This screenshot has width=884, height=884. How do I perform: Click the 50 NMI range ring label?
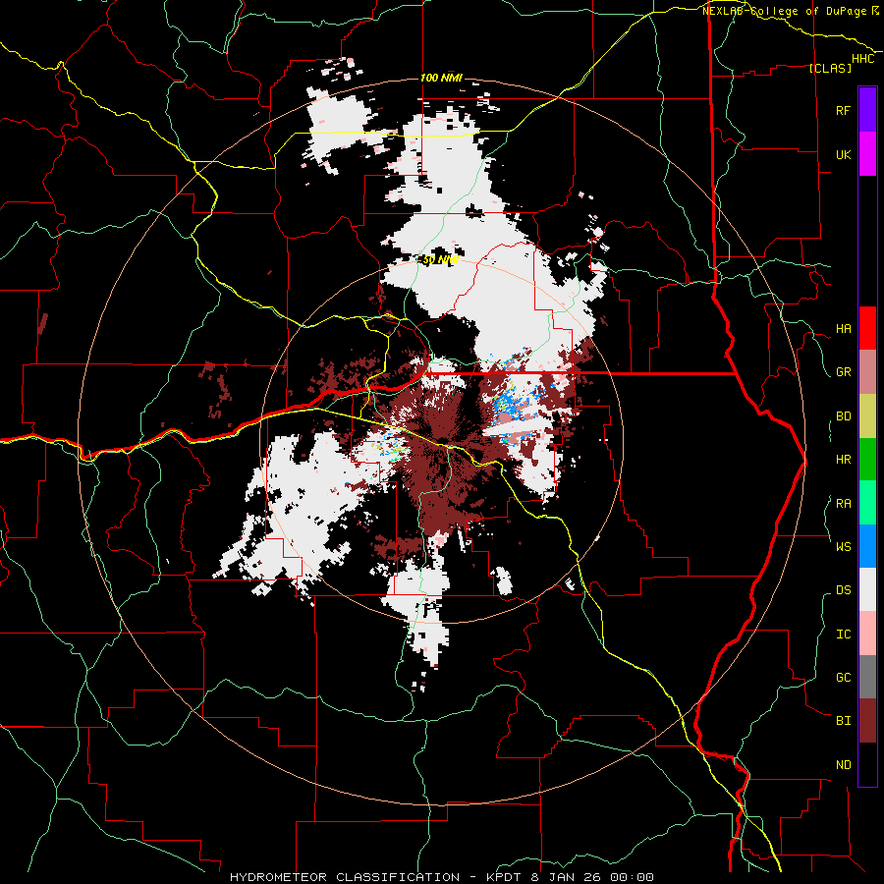(441, 260)
